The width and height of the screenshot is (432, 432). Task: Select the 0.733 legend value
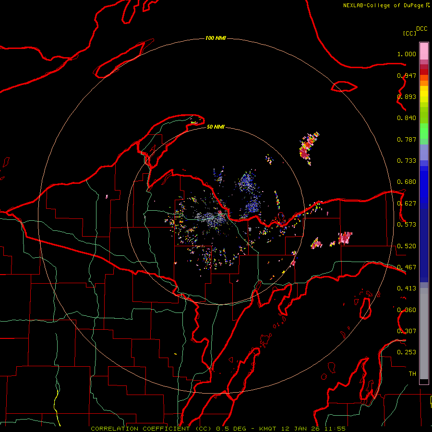click(407, 161)
